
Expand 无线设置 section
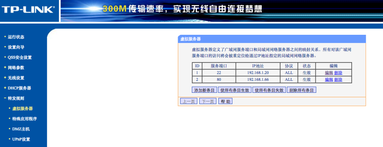(x=16, y=78)
